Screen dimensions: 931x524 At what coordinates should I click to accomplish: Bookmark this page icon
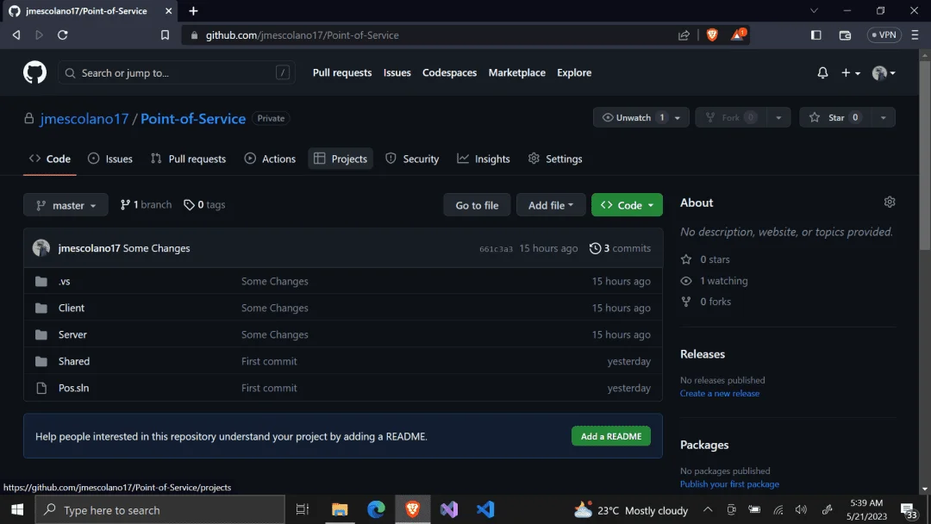(165, 35)
